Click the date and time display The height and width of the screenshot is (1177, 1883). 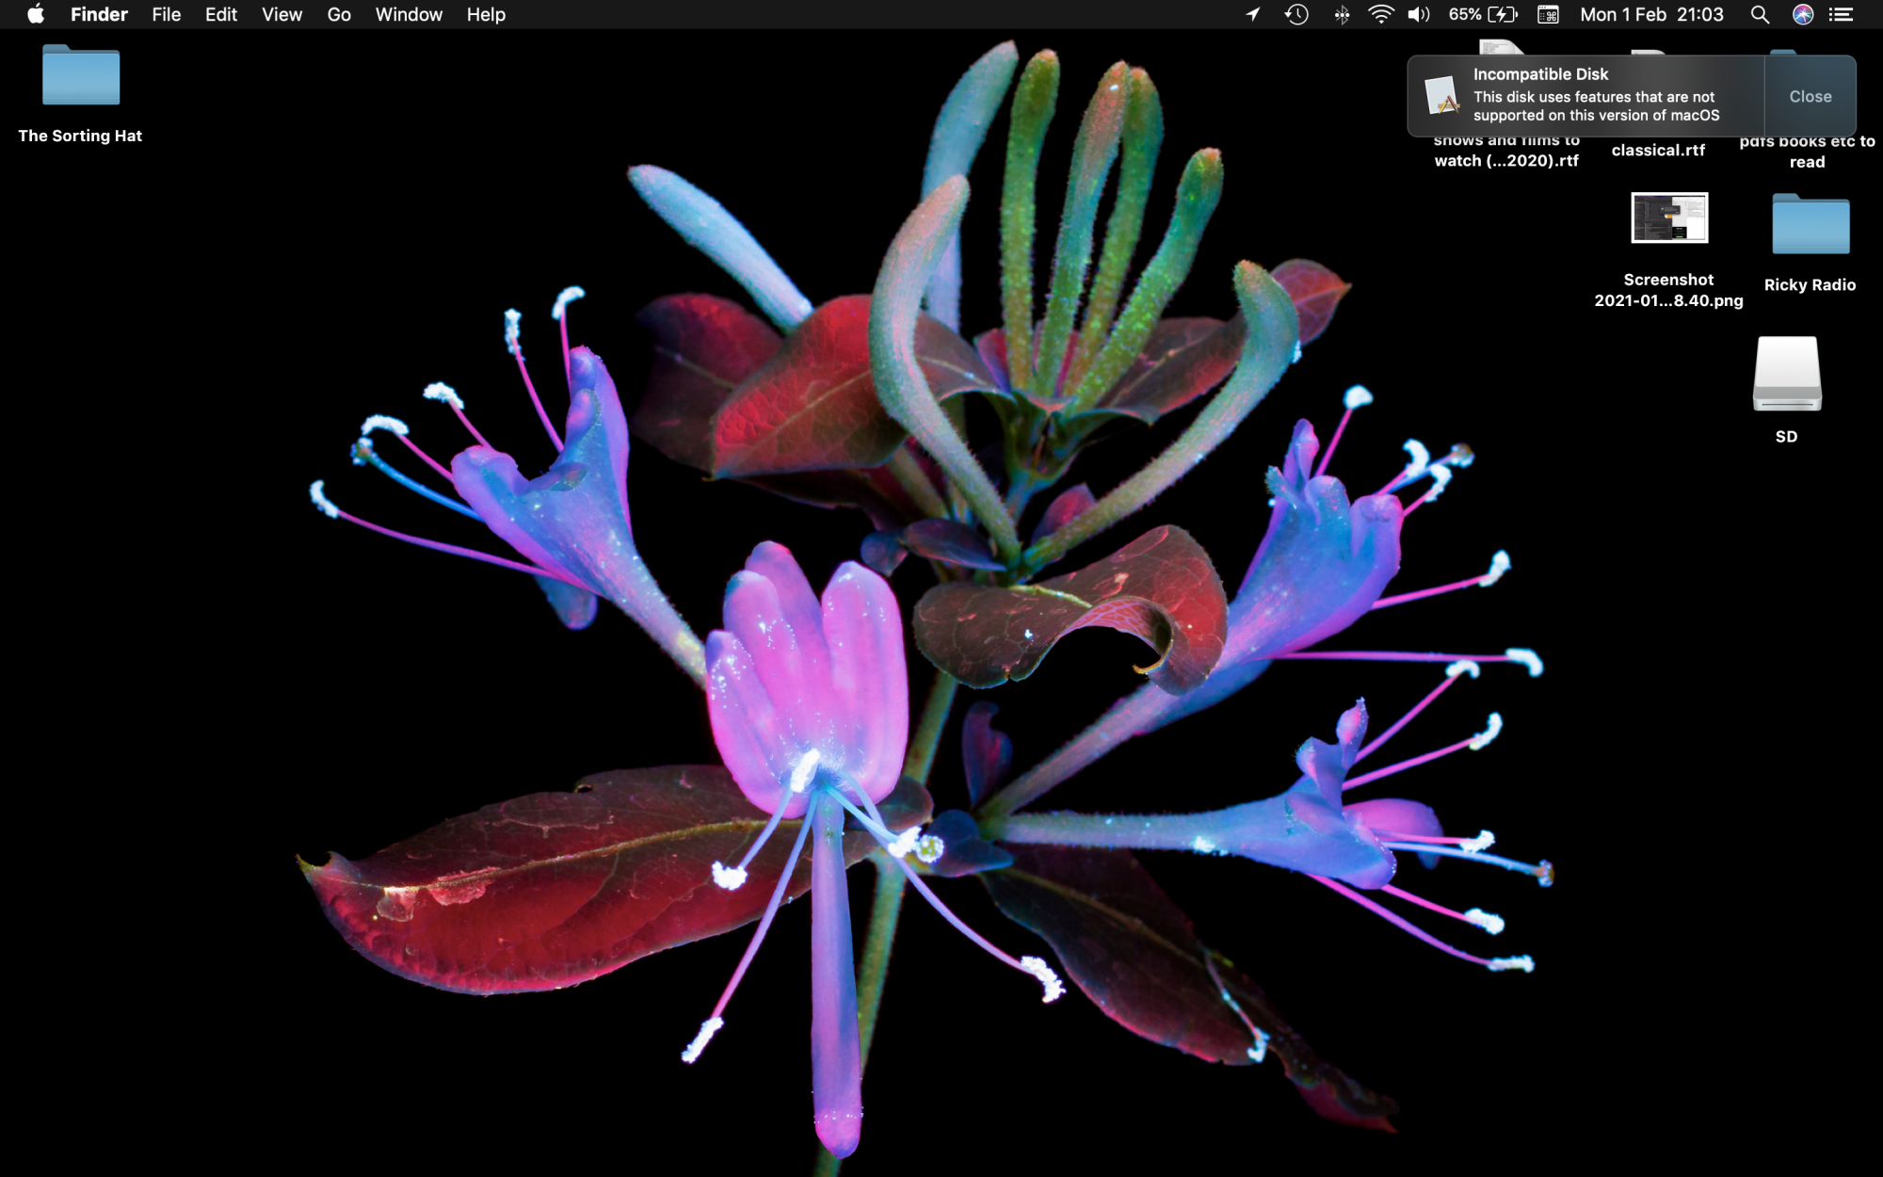pyautogui.click(x=1651, y=14)
